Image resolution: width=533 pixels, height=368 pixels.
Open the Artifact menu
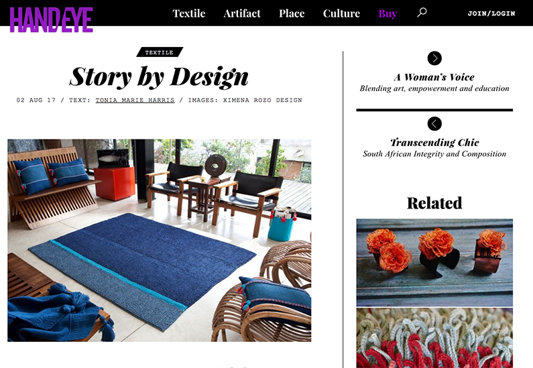point(242,13)
